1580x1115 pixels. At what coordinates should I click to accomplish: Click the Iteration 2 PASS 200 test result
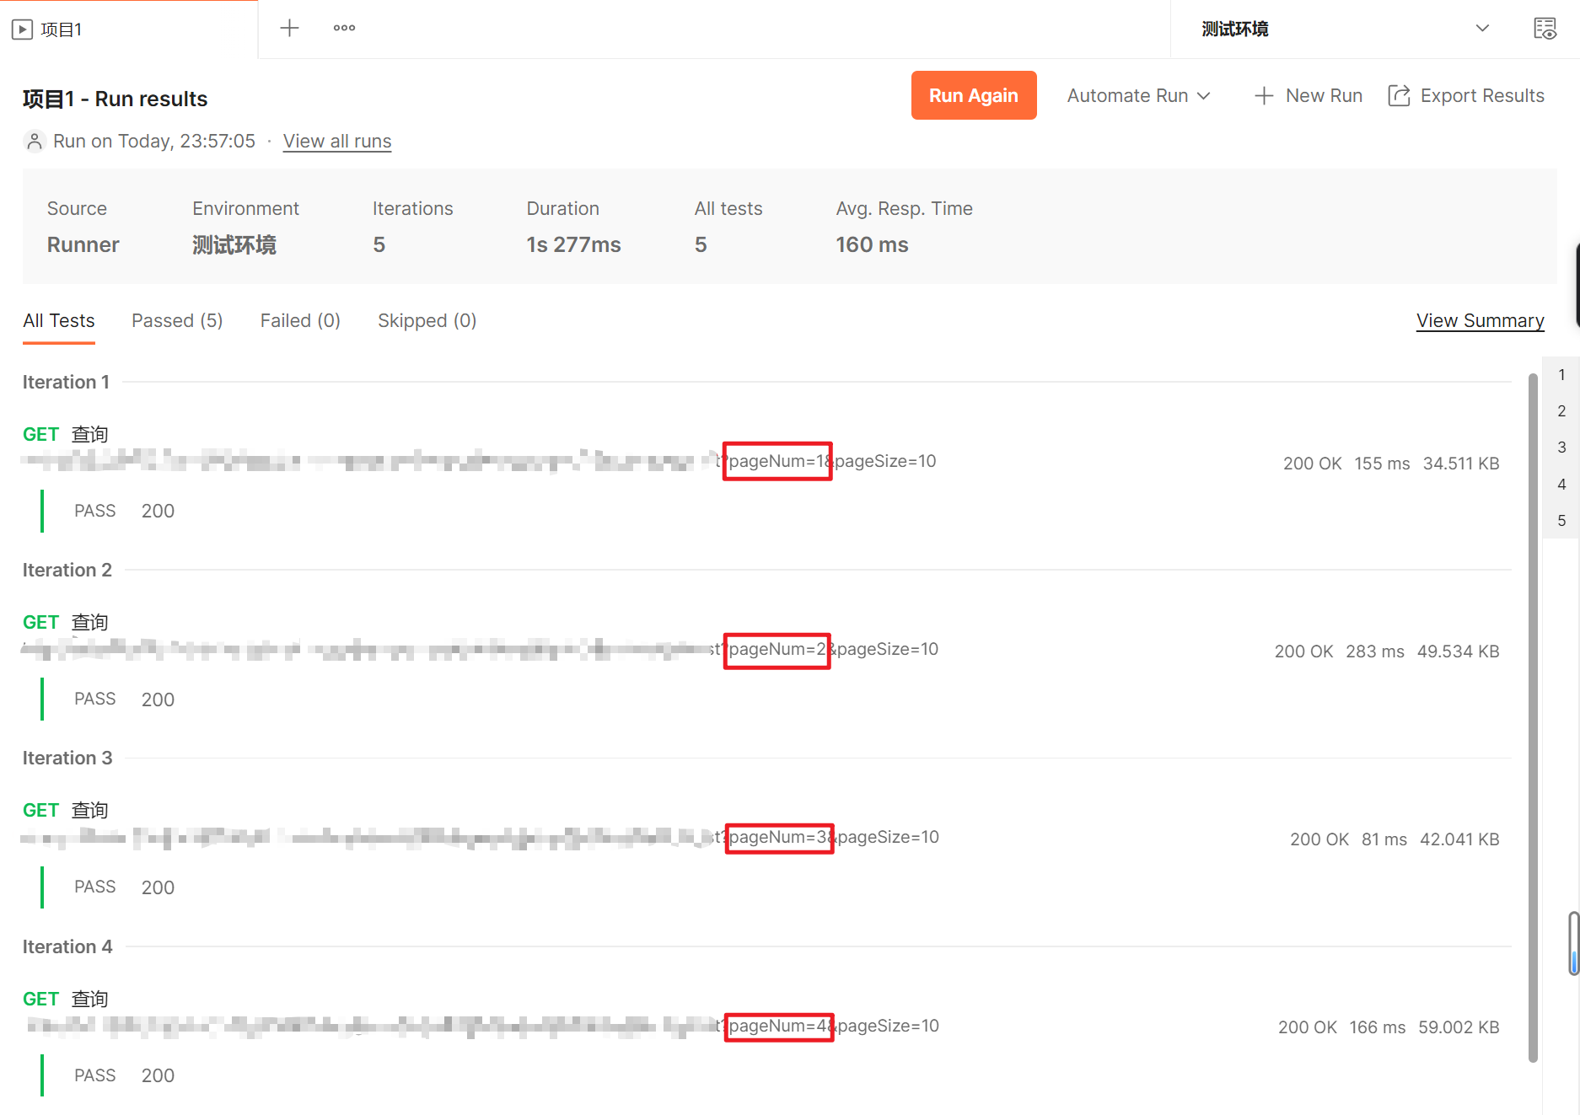click(124, 699)
